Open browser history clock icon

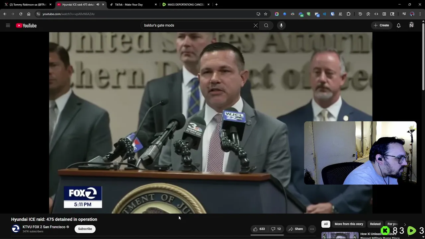tap(360, 14)
